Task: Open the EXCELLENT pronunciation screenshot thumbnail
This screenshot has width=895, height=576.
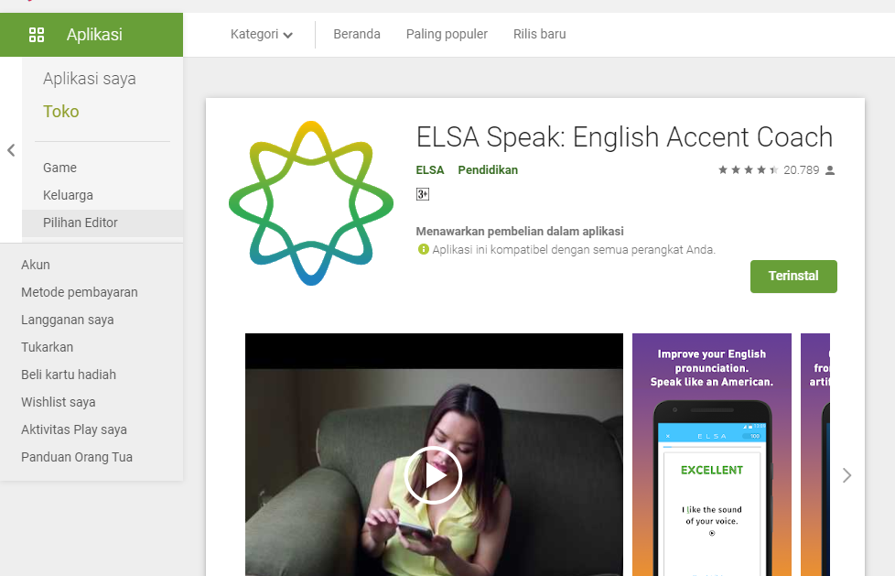Action: coord(712,454)
